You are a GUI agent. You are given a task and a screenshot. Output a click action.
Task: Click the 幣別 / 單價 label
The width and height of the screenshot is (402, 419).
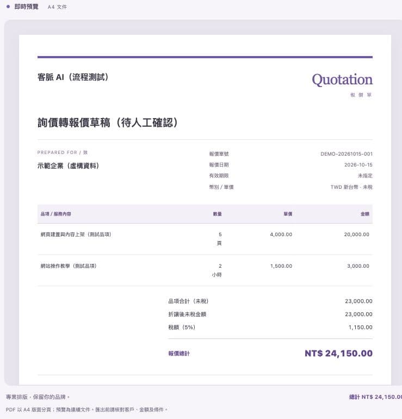tap(221, 187)
